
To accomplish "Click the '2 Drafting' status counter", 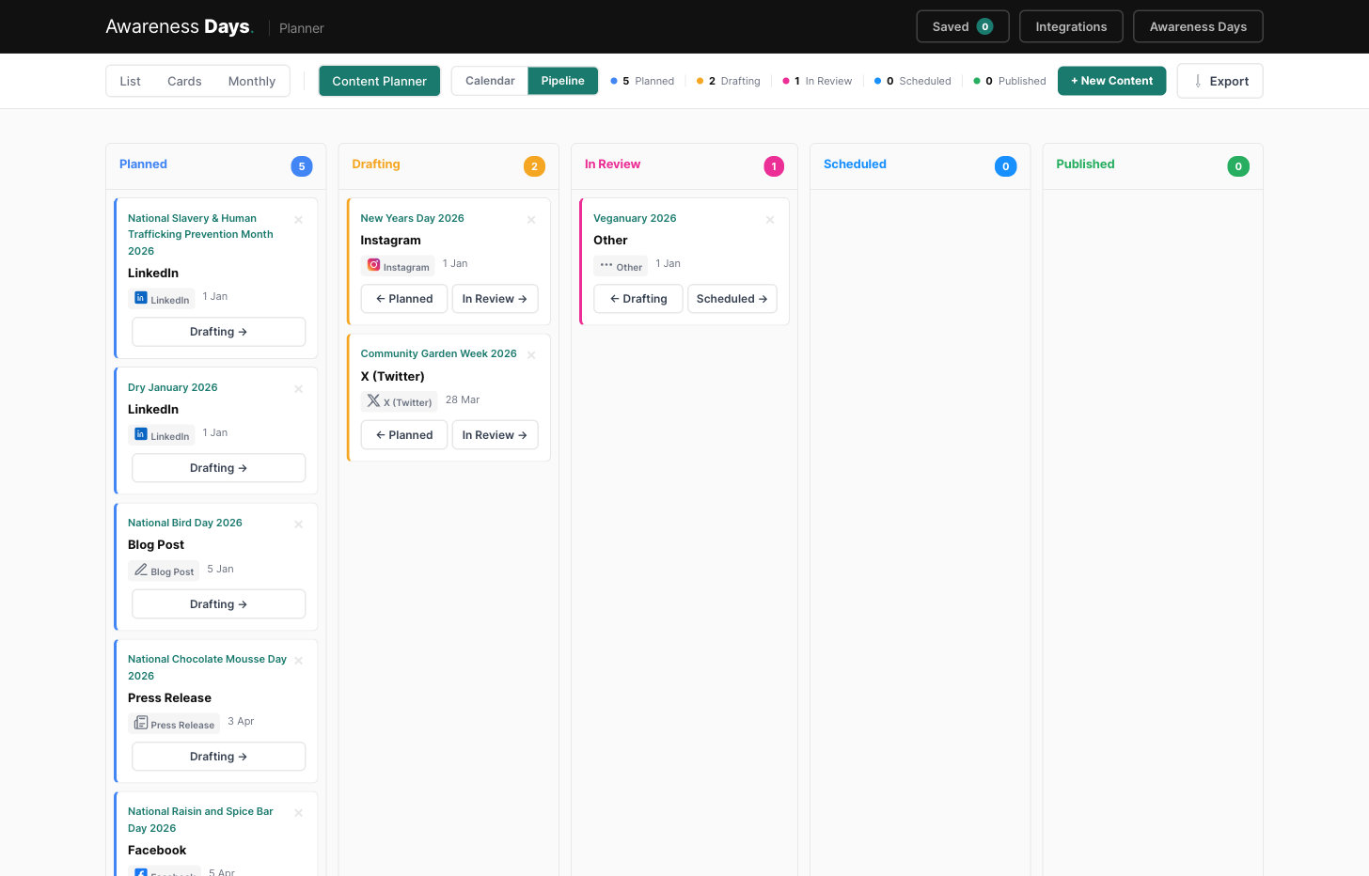I will point(728,81).
